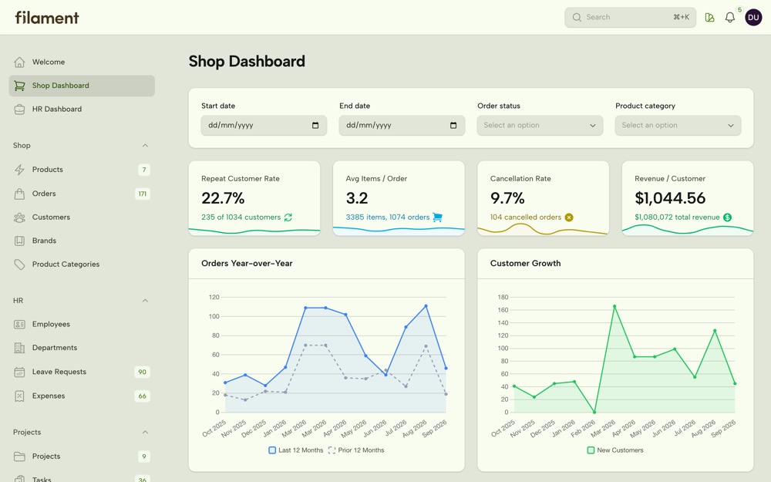The height and width of the screenshot is (482, 771).
Task: Click the 9.7% Cancellation Rate value
Action: point(507,198)
